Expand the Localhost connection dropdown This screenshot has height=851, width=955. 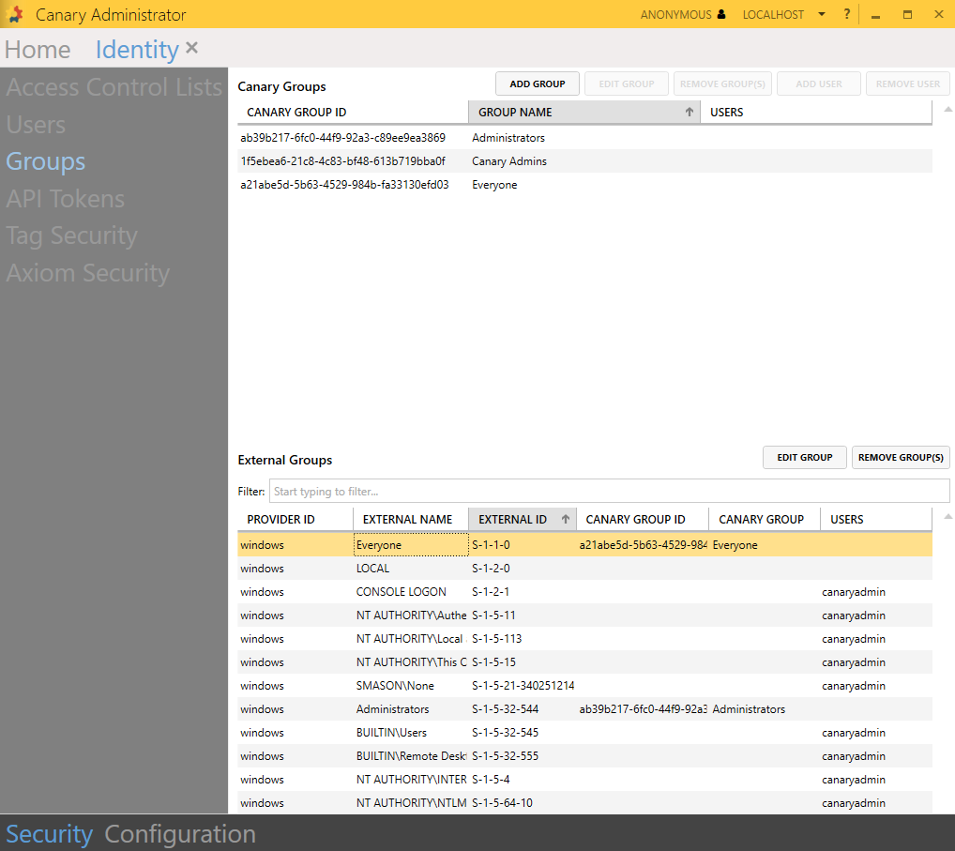[822, 15]
